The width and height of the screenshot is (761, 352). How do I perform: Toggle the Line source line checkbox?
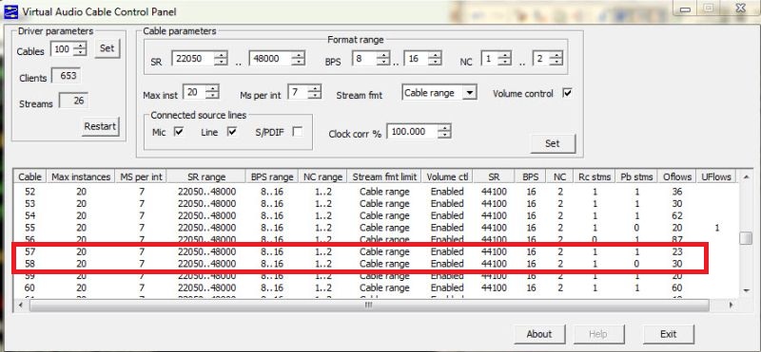pyautogui.click(x=232, y=131)
